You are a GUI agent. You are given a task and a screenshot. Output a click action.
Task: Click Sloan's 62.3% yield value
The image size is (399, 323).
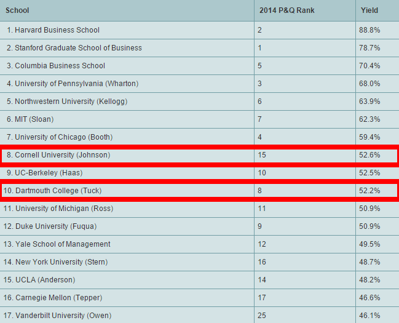369,119
